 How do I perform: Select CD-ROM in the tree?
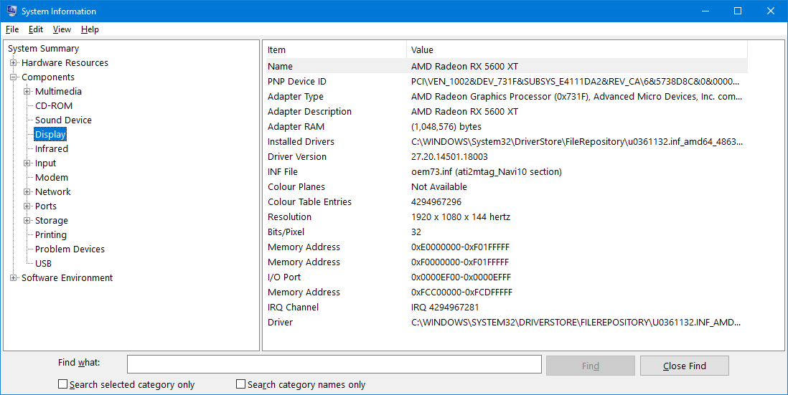(54, 105)
